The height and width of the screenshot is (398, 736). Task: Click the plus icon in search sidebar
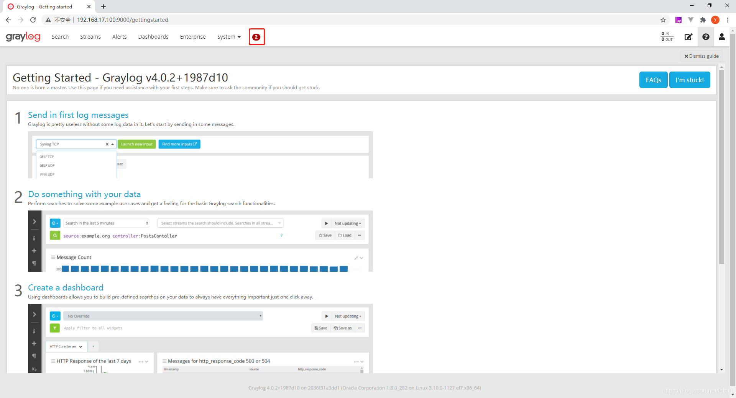(x=34, y=251)
